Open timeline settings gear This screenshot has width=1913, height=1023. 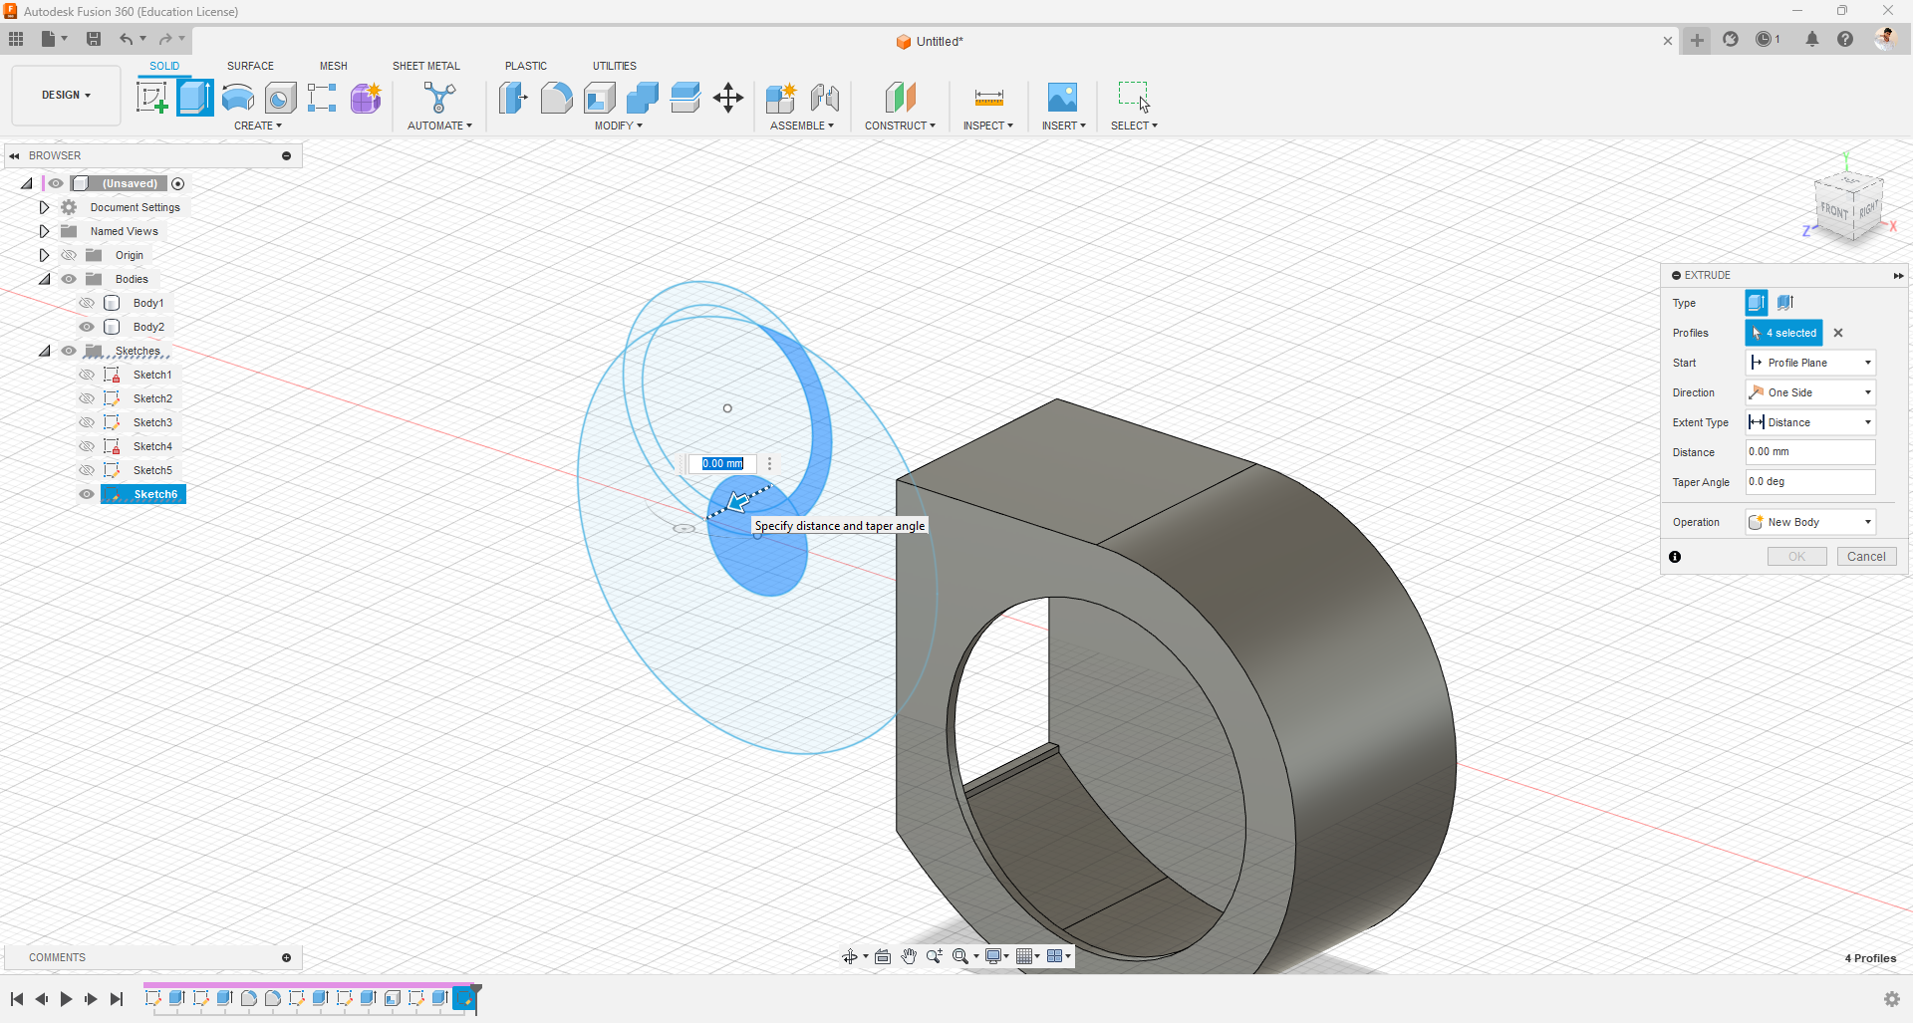(x=1892, y=999)
